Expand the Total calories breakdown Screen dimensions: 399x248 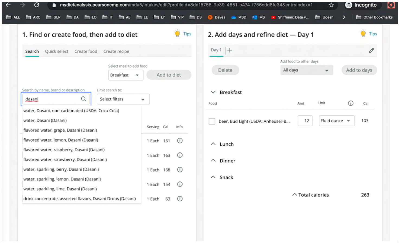coord(294,195)
